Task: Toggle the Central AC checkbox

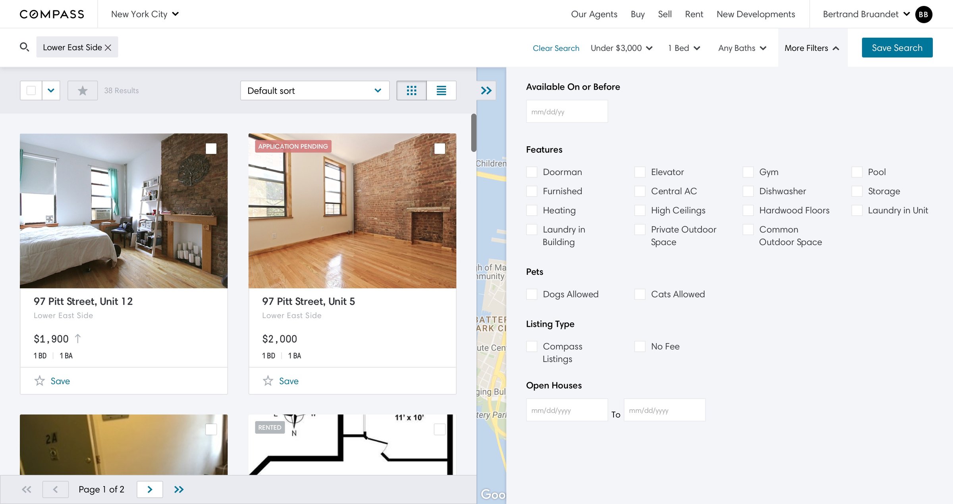Action: [x=640, y=191]
